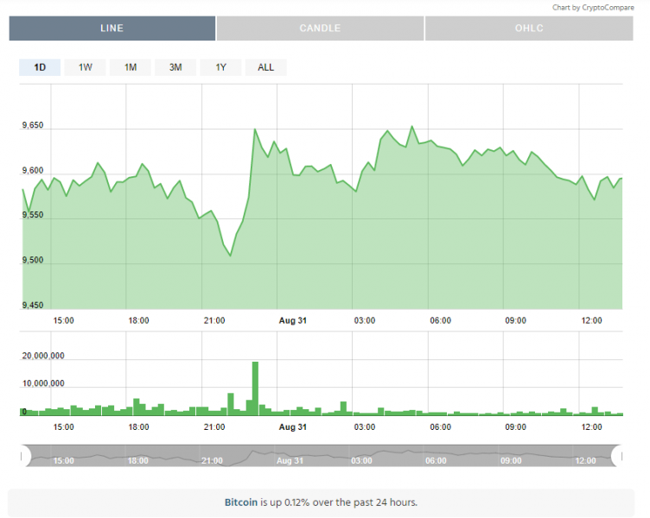Grab the left handle of range navigator

click(25, 455)
